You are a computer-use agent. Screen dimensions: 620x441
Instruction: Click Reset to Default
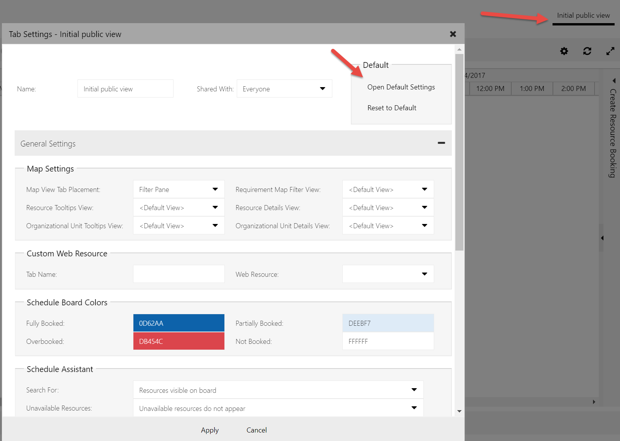[x=392, y=108]
